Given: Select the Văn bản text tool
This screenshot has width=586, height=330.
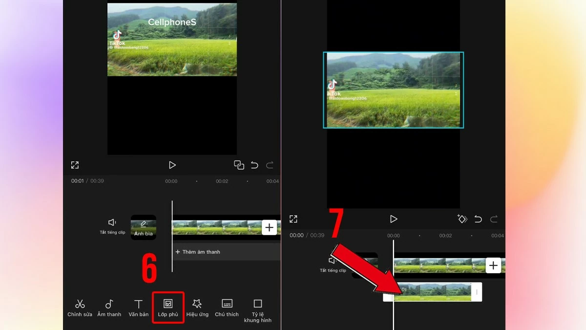Looking at the screenshot, I should pos(139,308).
